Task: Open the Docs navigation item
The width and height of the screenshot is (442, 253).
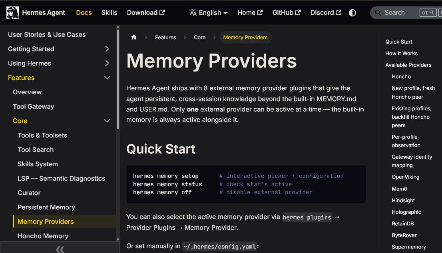Action: pos(84,13)
